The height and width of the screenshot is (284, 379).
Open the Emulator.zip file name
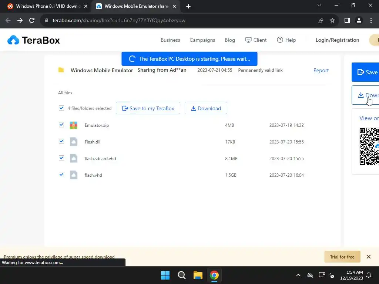tap(97, 125)
